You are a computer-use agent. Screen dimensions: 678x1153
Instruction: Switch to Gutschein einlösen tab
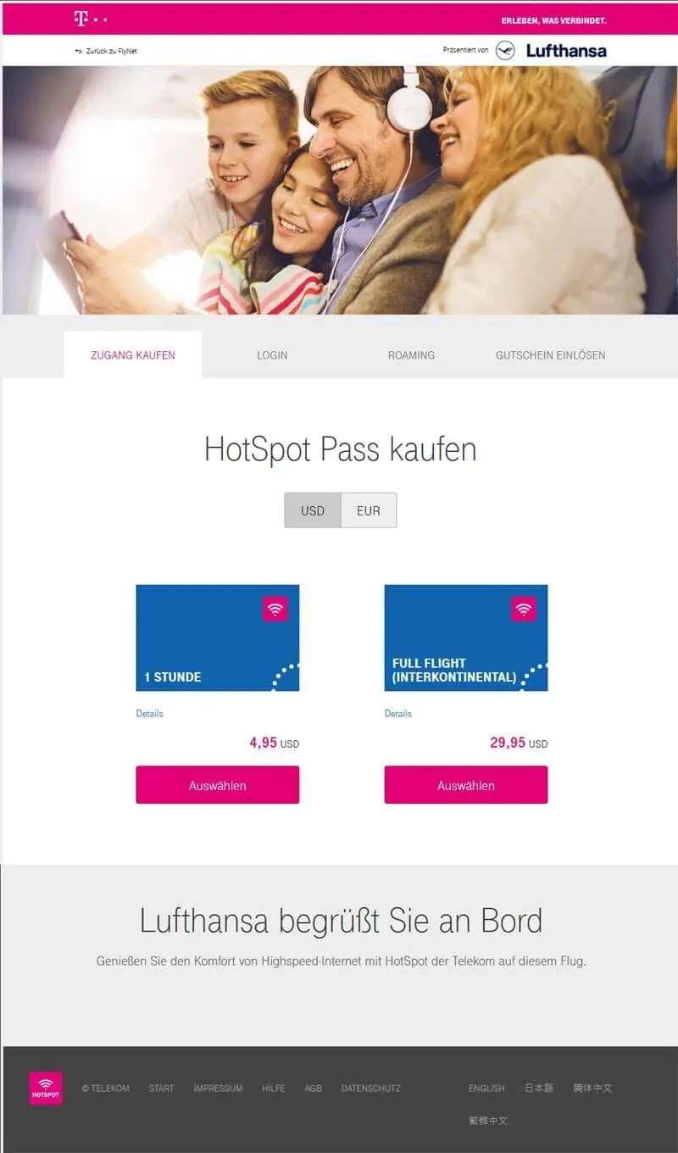pyautogui.click(x=550, y=355)
